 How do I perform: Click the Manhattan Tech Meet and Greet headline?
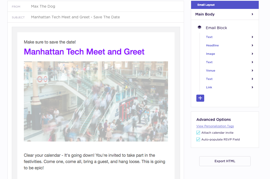(x=84, y=52)
